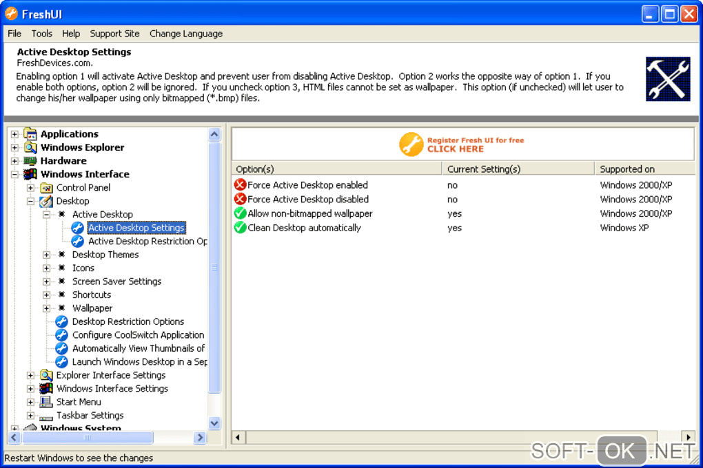Expand the Hardware tree node
The height and width of the screenshot is (468, 703).
[x=14, y=161]
